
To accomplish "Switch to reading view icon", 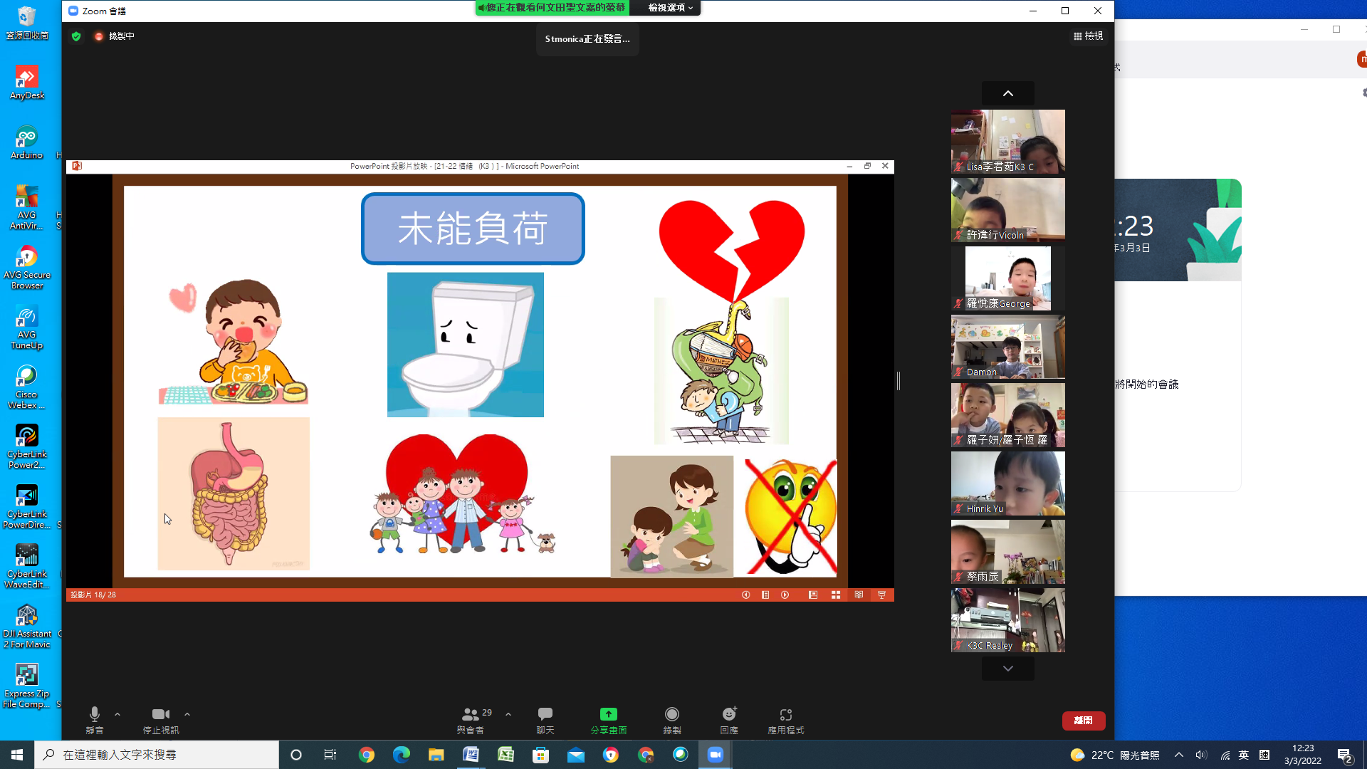I will tap(859, 595).
